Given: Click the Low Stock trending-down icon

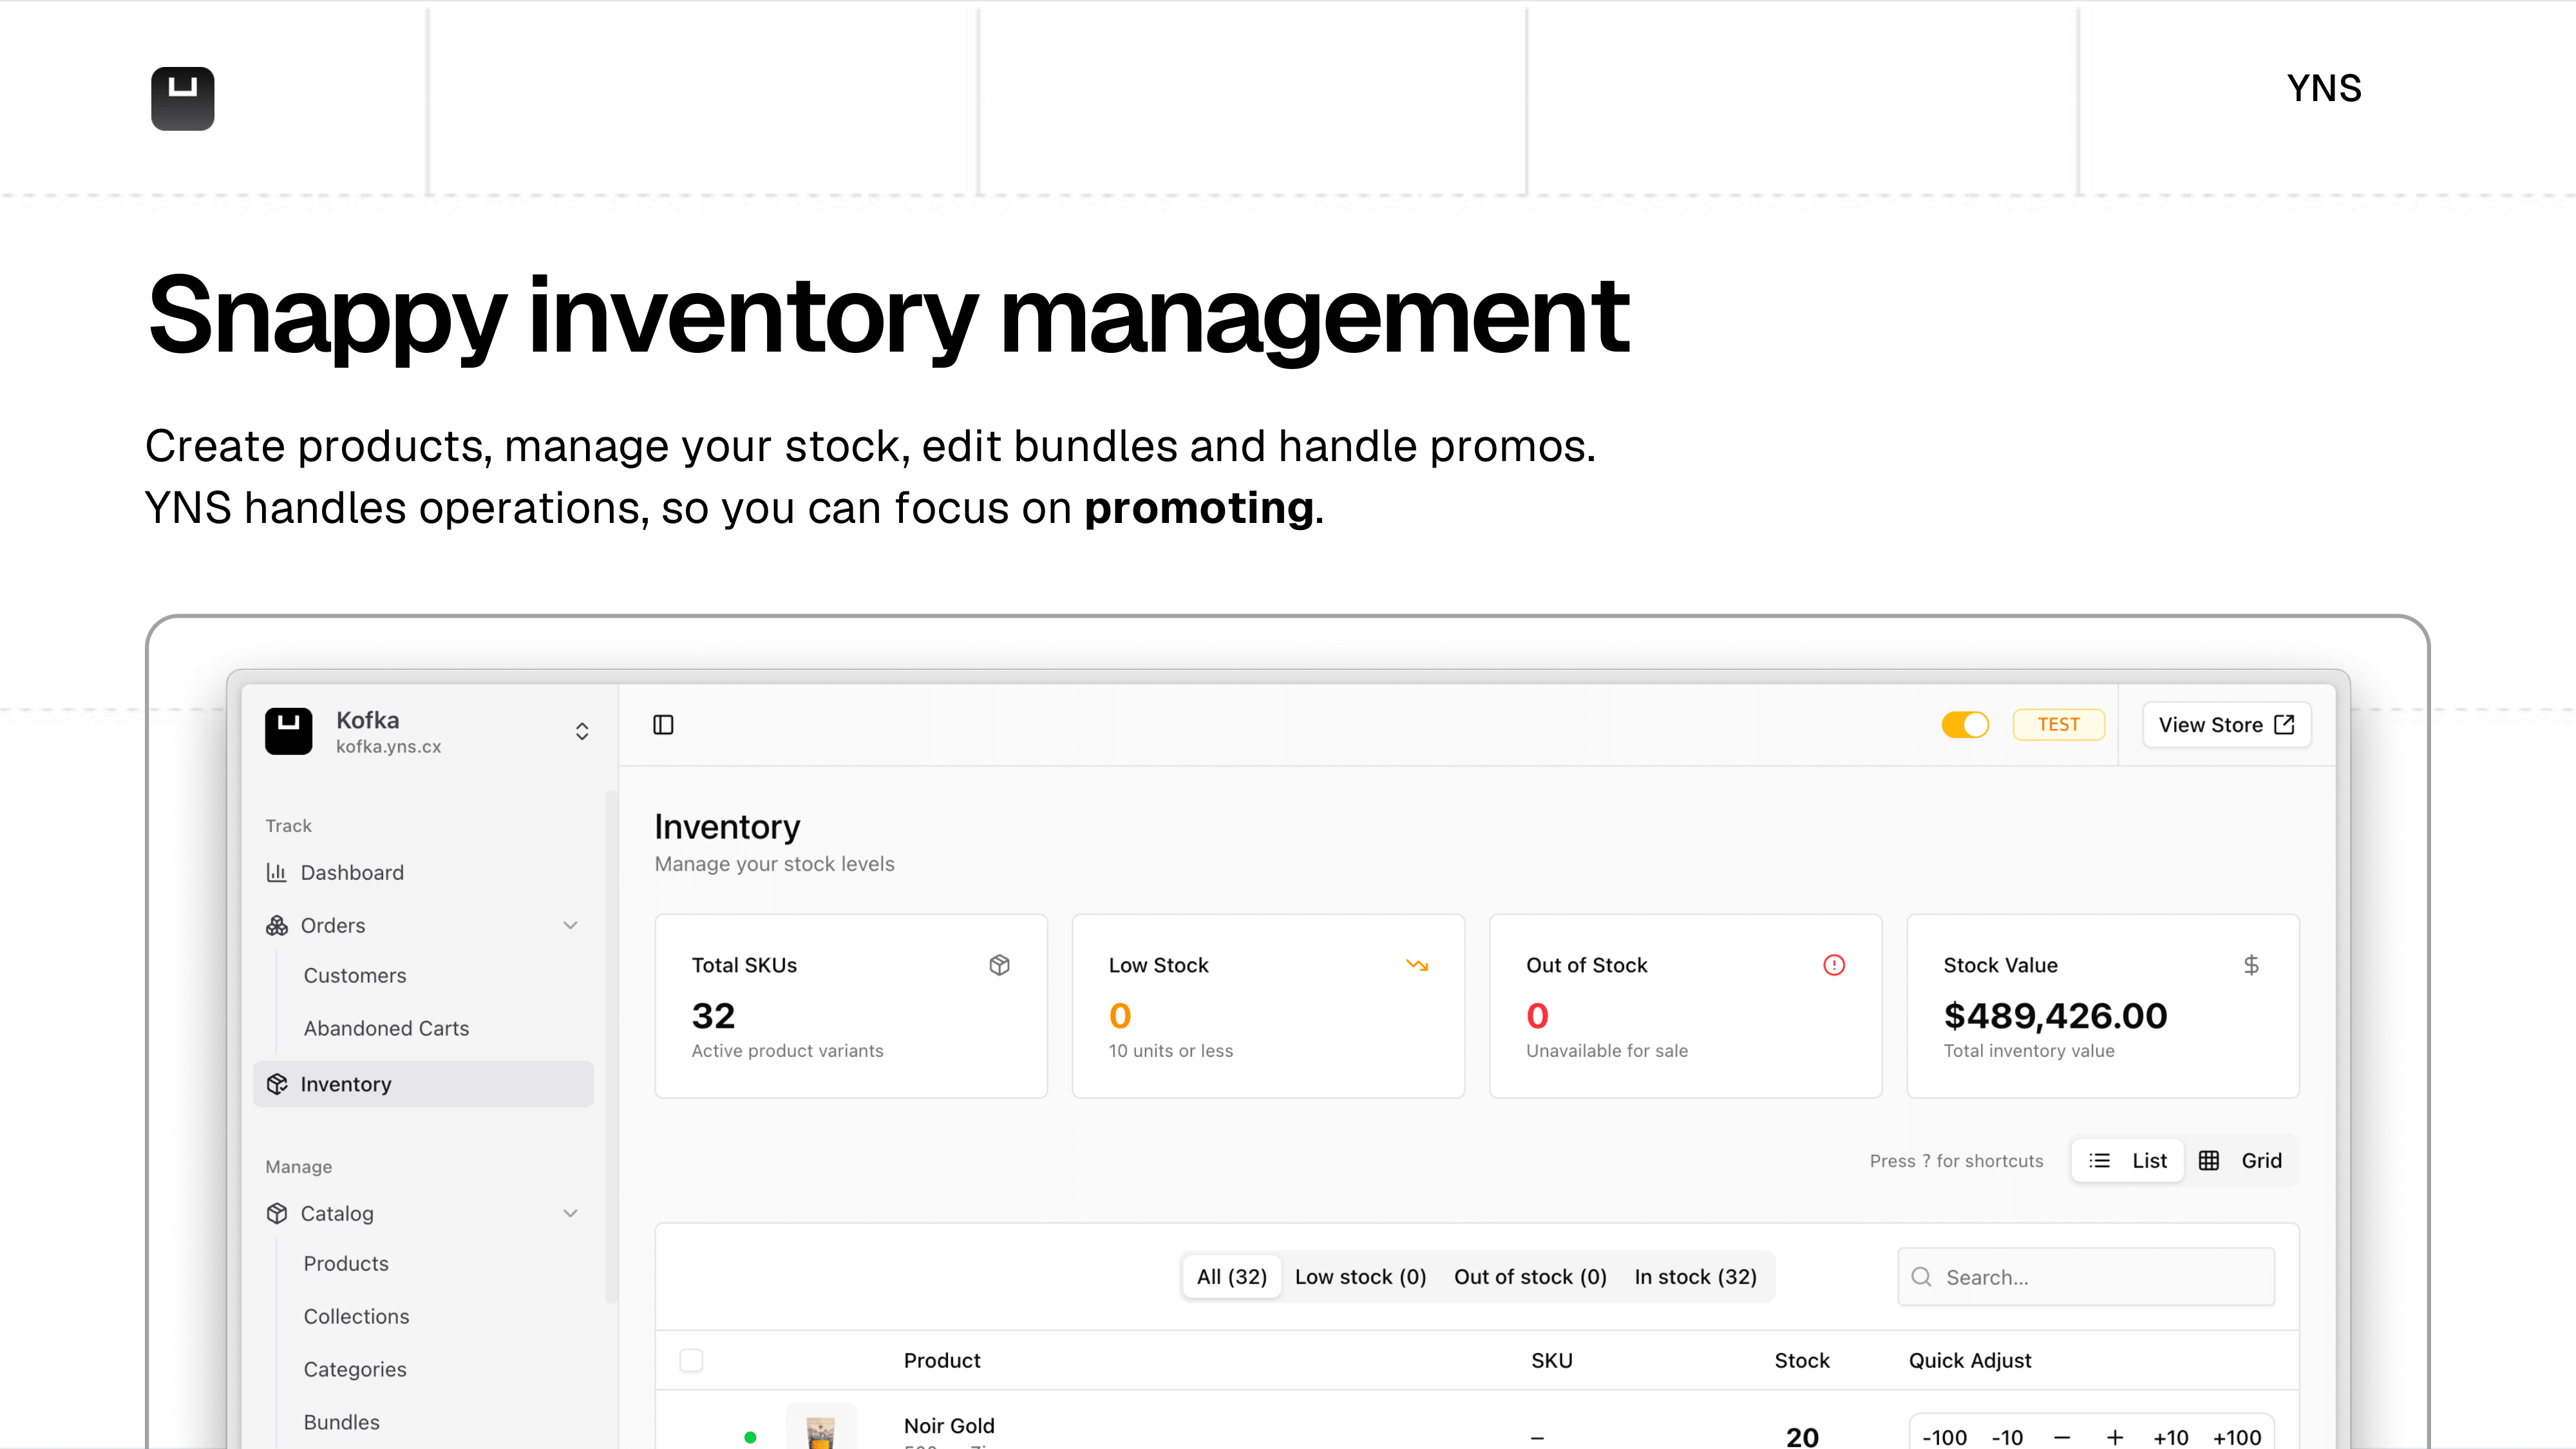Looking at the screenshot, I should tap(1416, 965).
